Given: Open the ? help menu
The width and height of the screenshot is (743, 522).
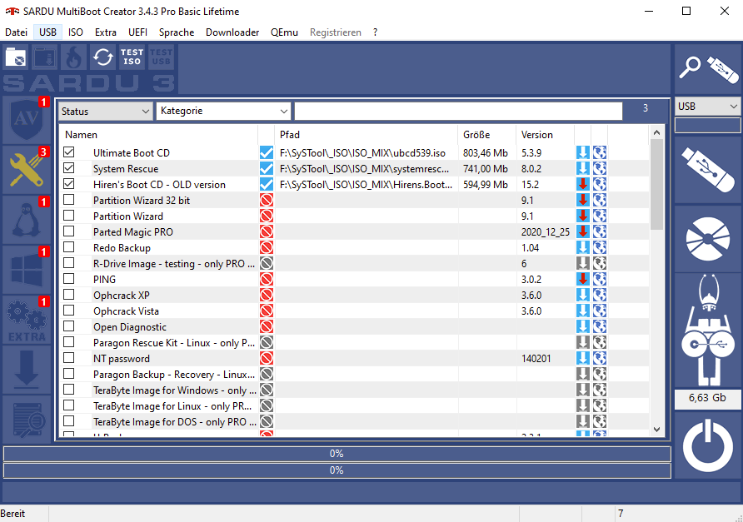Looking at the screenshot, I should pyautogui.click(x=376, y=32).
